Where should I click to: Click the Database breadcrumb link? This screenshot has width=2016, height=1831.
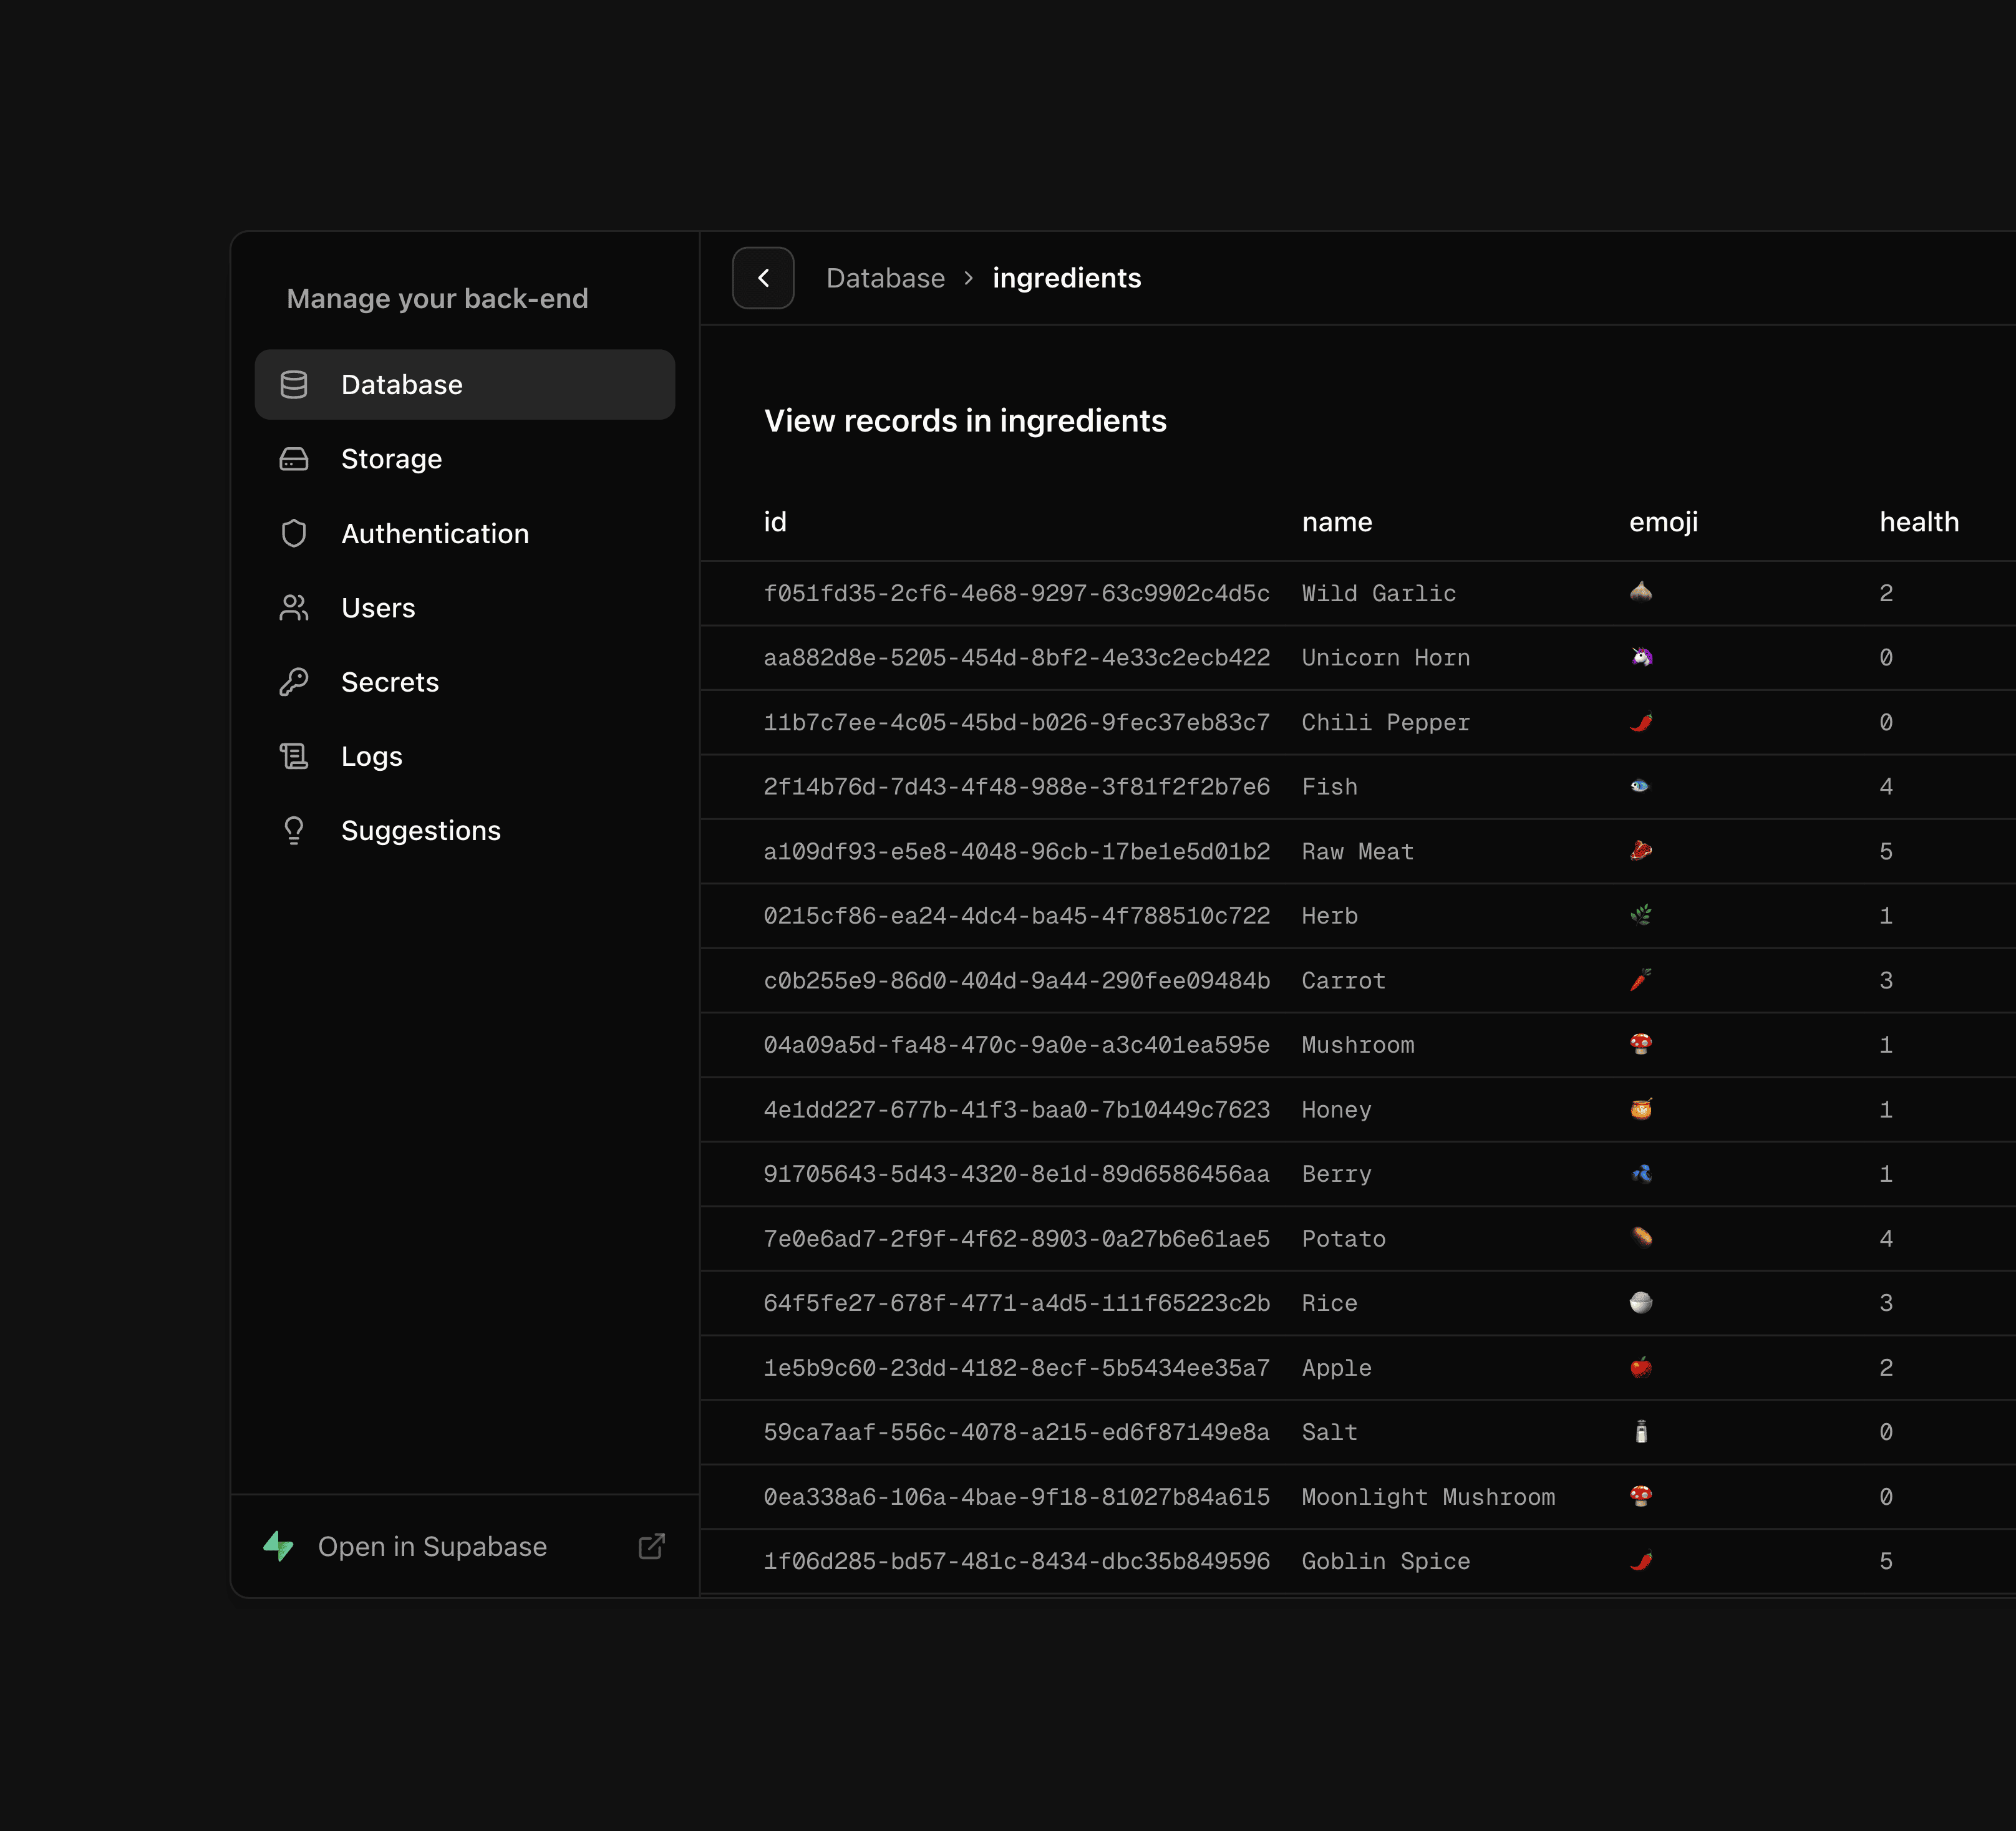pyautogui.click(x=885, y=278)
